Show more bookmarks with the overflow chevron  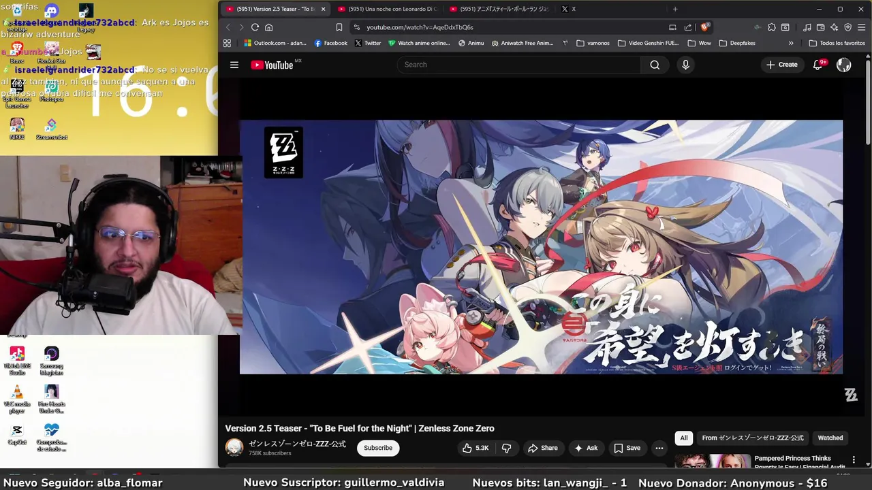point(791,43)
